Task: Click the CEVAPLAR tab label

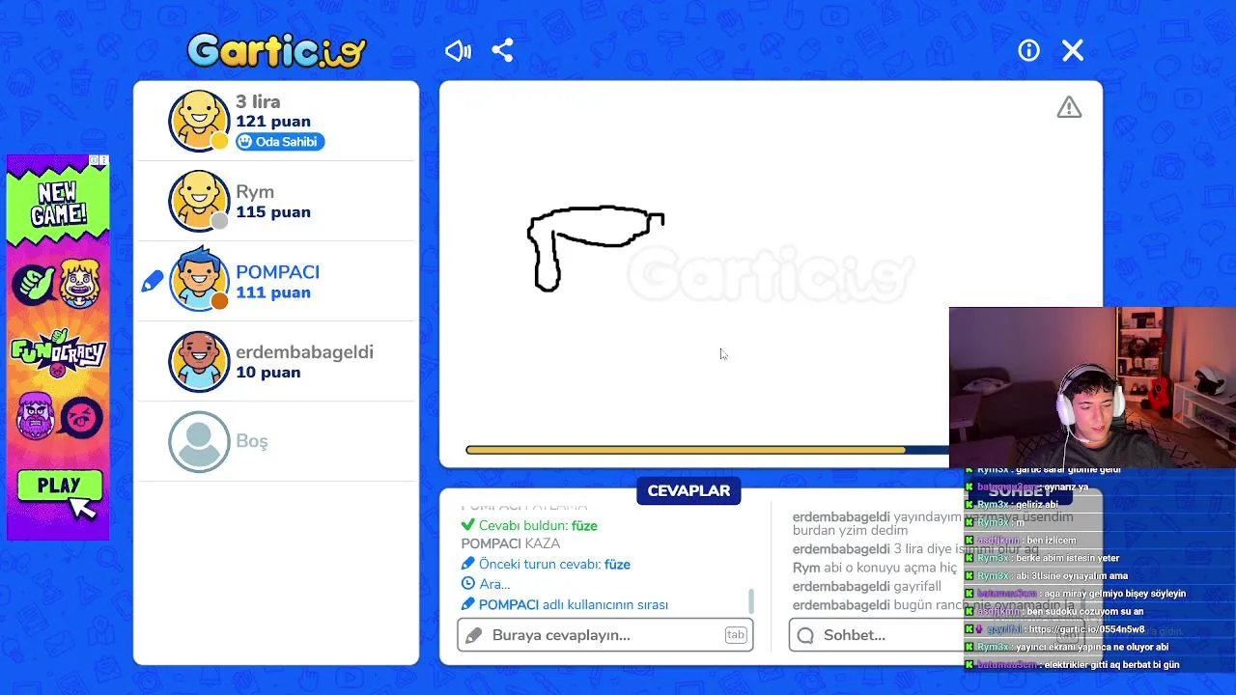Action: point(688,490)
